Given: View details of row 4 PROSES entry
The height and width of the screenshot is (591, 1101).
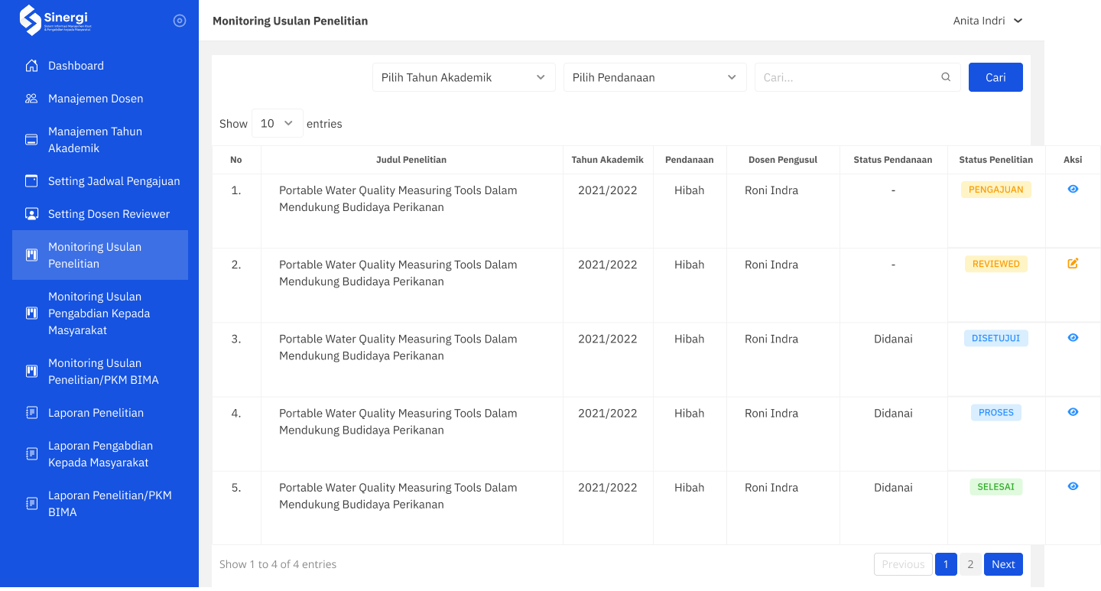Looking at the screenshot, I should [1073, 412].
